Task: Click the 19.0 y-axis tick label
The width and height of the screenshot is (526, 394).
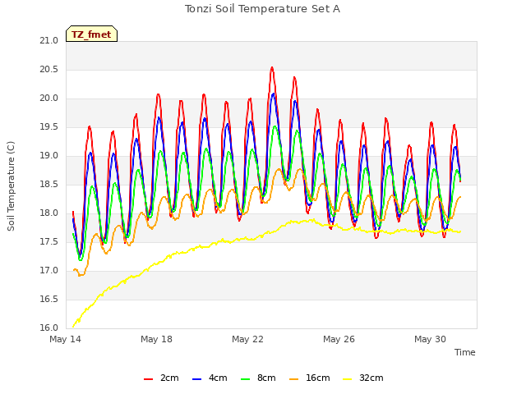Action: [49, 156]
